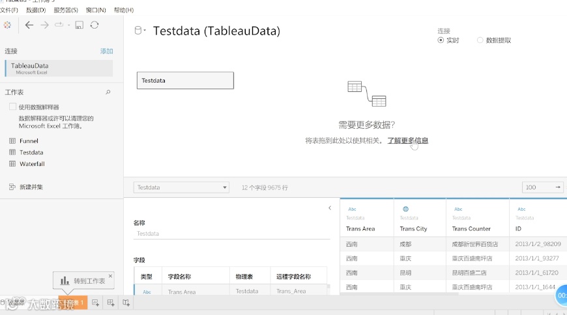Click the globe type icon for Trans City
The width and height of the screenshot is (567, 315).
406,209
